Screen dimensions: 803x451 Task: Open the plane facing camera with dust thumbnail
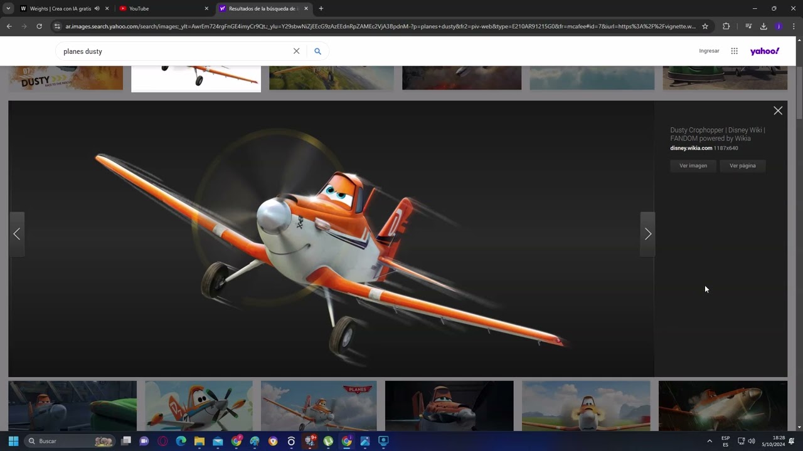point(586,406)
